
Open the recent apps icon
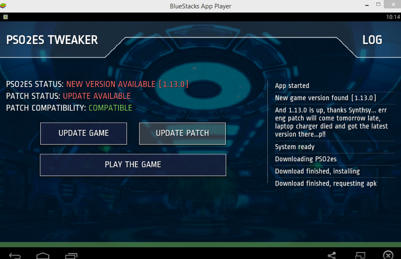(x=71, y=256)
